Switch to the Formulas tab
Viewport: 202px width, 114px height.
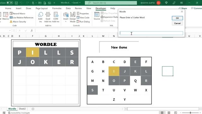[57, 8]
